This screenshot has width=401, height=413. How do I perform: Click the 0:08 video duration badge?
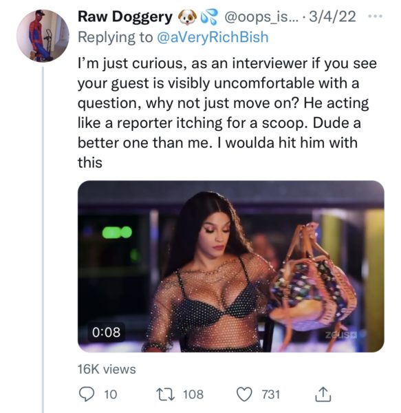click(107, 332)
